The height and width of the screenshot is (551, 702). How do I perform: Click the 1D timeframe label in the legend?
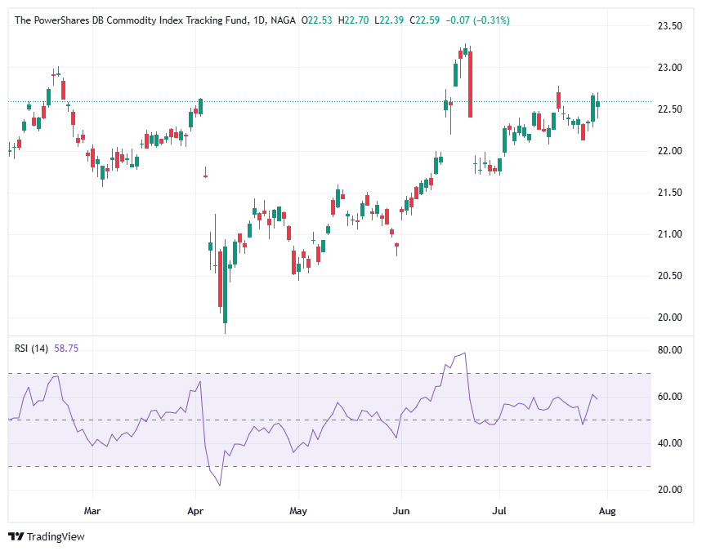257,20
